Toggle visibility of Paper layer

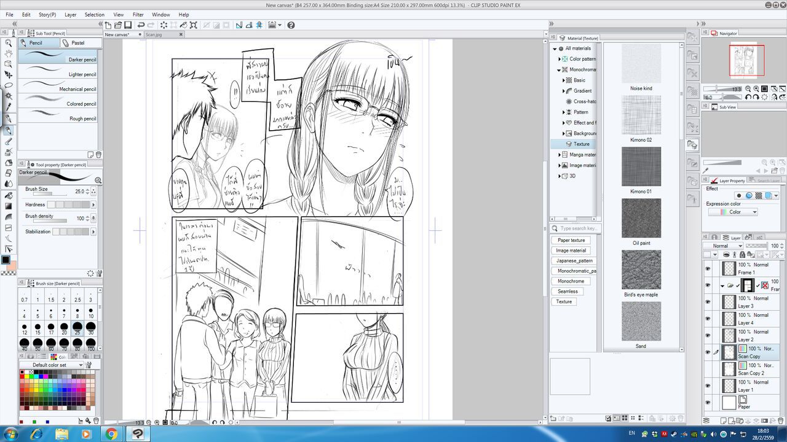(708, 403)
